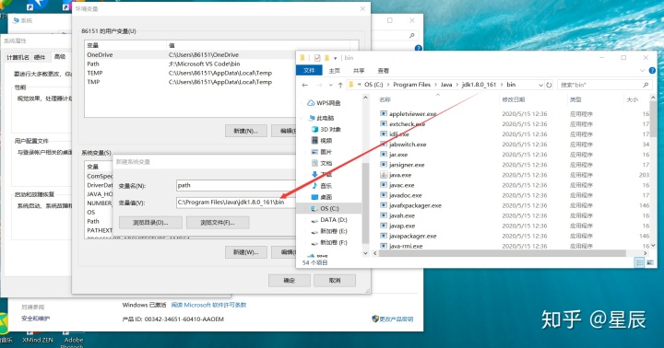
Task: Click the 浏览目录(D)... button
Action: (x=150, y=223)
